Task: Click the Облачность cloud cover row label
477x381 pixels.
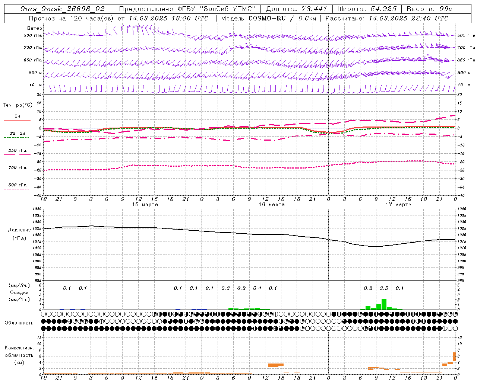Action: (x=19, y=323)
